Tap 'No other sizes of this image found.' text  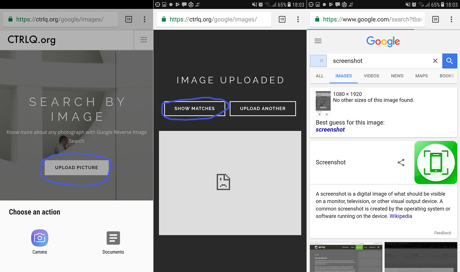coord(373,100)
